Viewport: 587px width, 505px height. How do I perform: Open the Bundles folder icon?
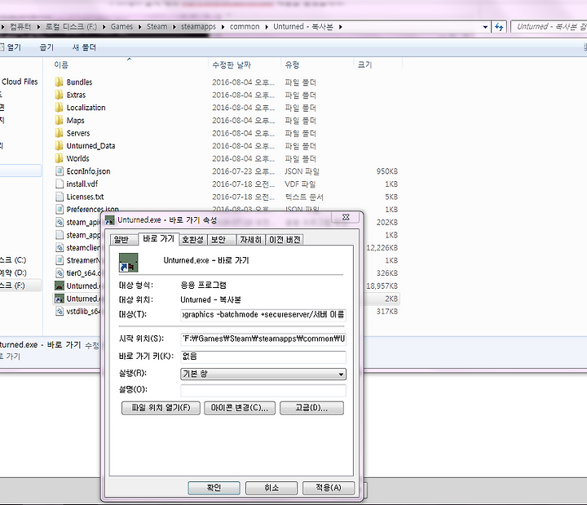[x=59, y=82]
